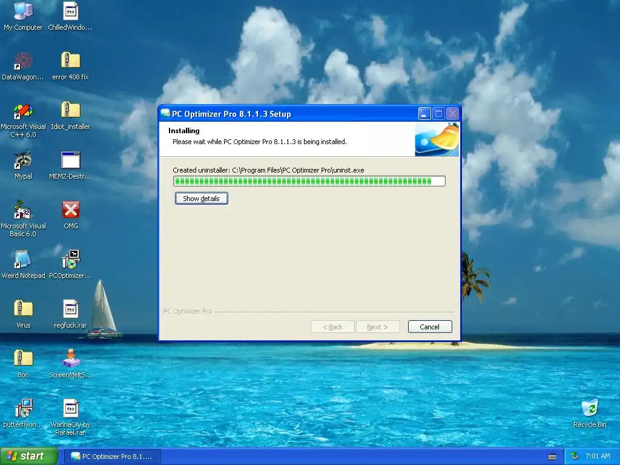Click the Show details button
The height and width of the screenshot is (465, 620).
tap(201, 199)
